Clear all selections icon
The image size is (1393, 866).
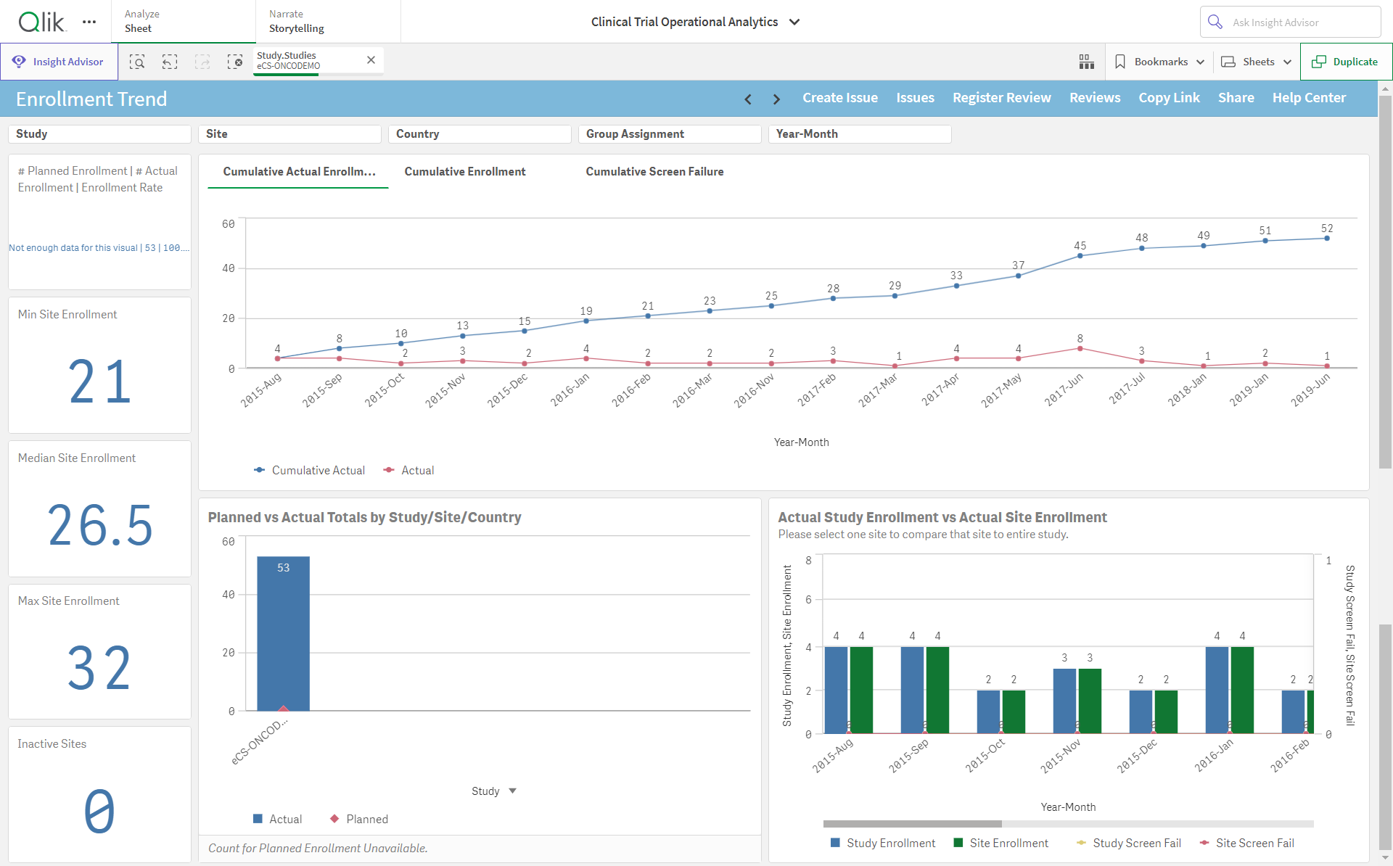[x=235, y=62]
